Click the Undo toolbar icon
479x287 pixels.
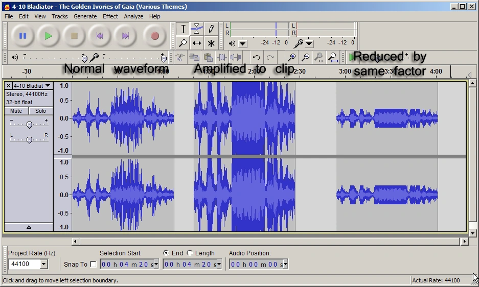click(257, 58)
